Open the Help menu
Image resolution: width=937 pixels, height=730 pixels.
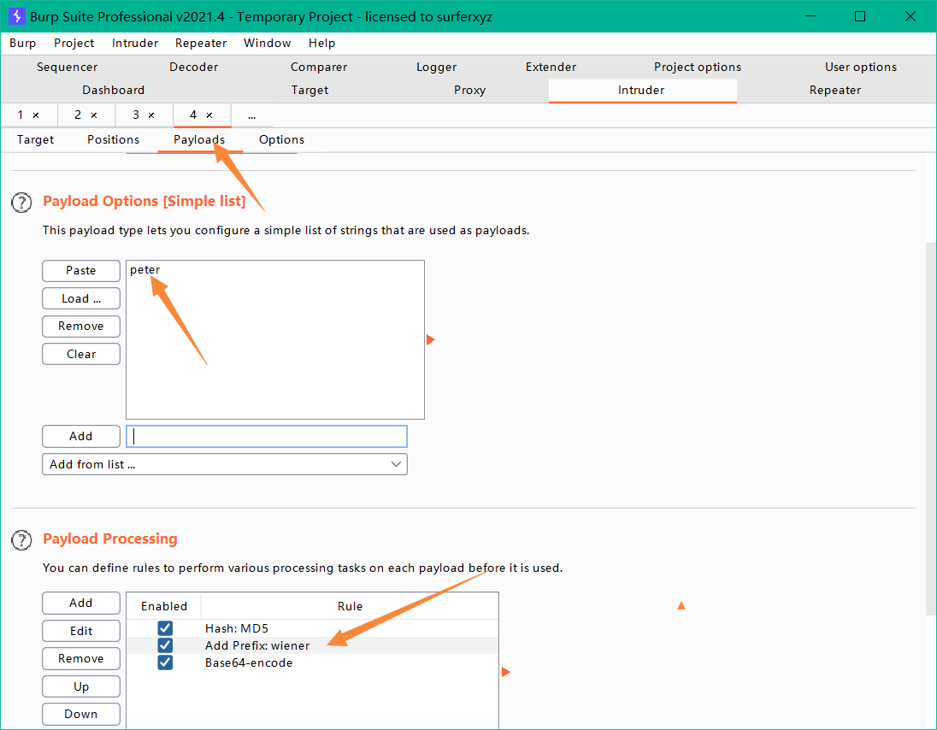[322, 43]
